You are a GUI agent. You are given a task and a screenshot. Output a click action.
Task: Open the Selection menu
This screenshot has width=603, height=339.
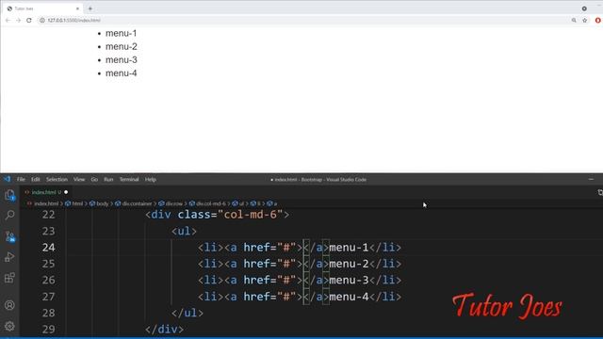(57, 179)
